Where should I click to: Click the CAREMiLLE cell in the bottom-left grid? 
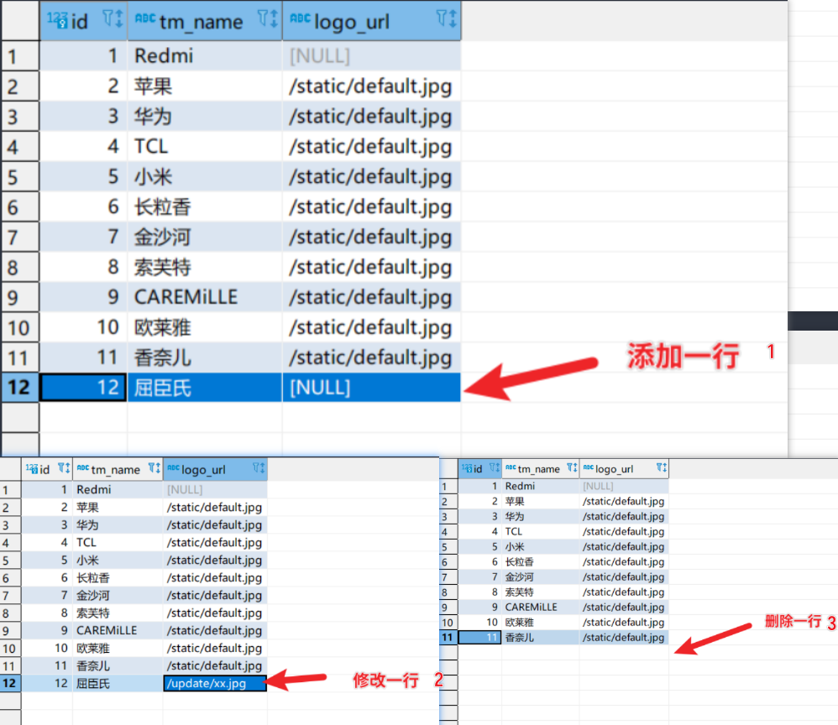(x=118, y=630)
